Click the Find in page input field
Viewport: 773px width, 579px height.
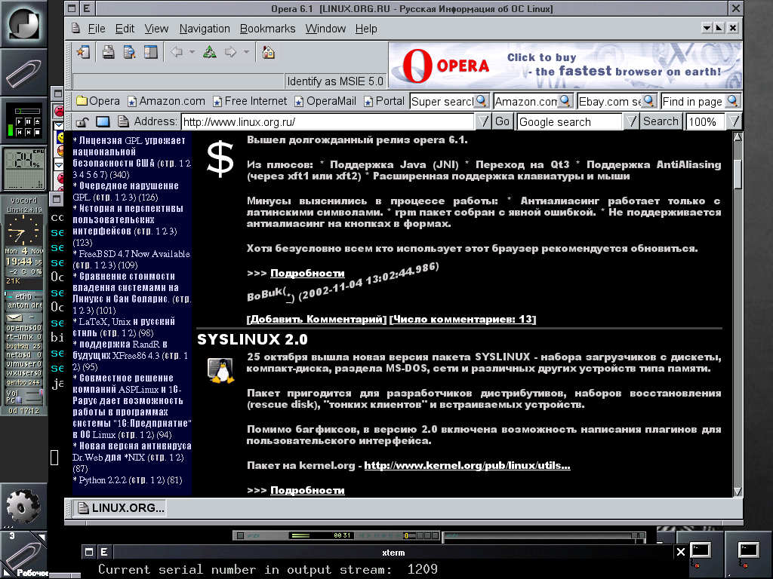[x=693, y=102]
